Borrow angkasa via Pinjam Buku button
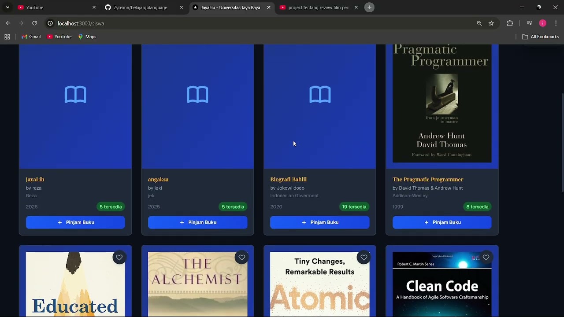Image resolution: width=564 pixels, height=317 pixels. pos(197,222)
